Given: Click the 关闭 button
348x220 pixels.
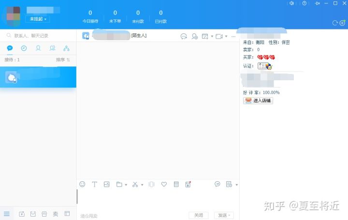Looking at the screenshot, I should pyautogui.click(x=199, y=215).
